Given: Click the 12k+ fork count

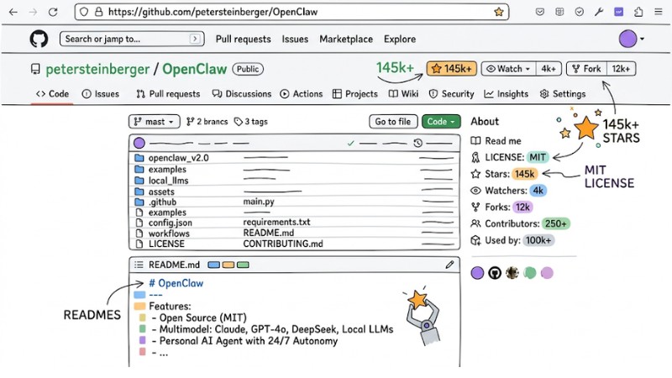Looking at the screenshot, I should click(x=621, y=69).
